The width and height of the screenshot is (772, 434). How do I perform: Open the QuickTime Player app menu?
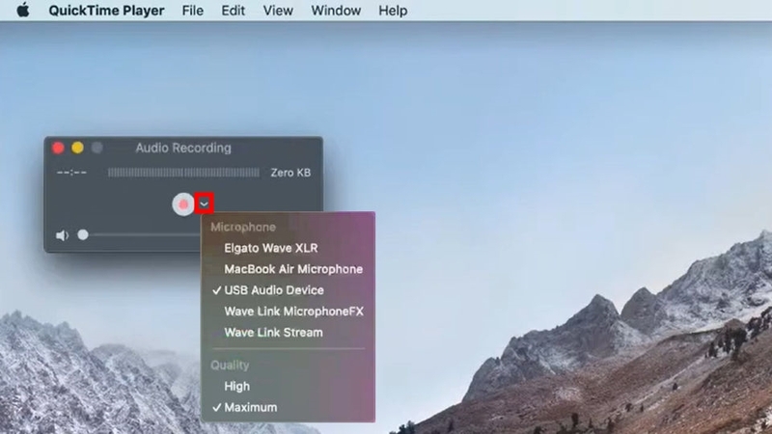tap(106, 11)
